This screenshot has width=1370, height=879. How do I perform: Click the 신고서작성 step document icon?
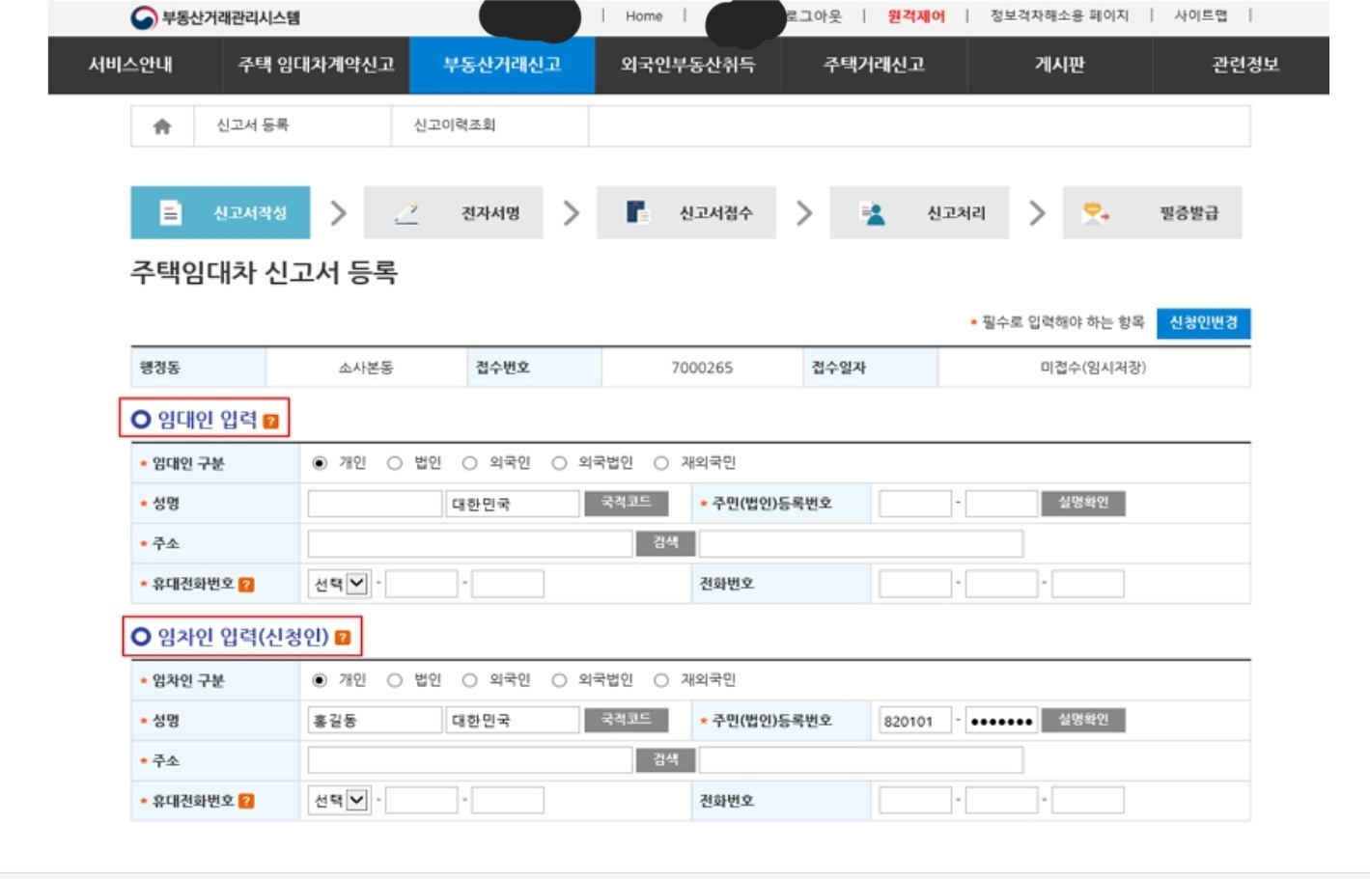[x=171, y=212]
